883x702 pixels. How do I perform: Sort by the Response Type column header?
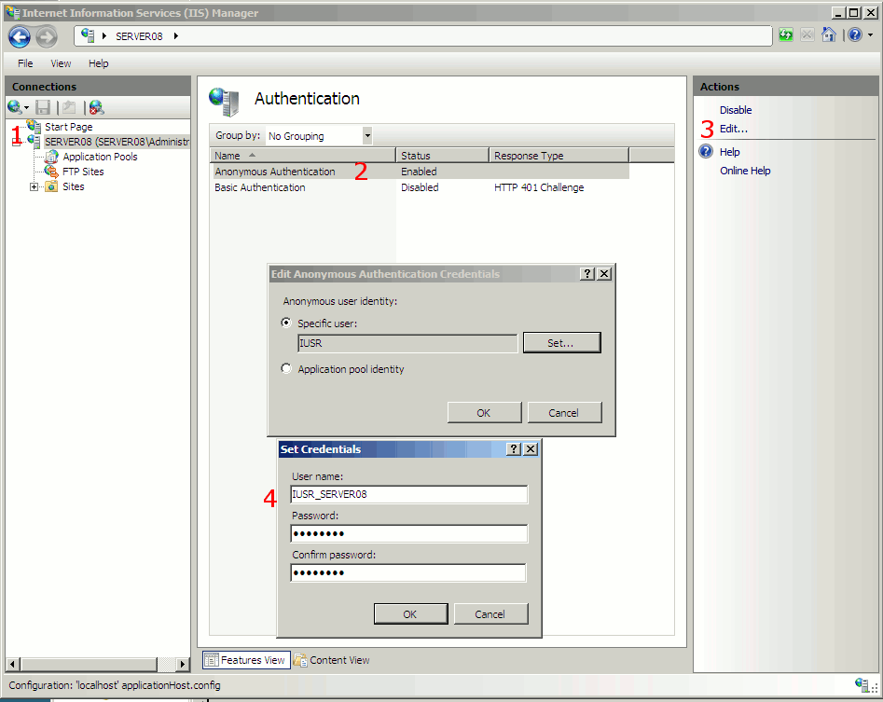(x=559, y=156)
